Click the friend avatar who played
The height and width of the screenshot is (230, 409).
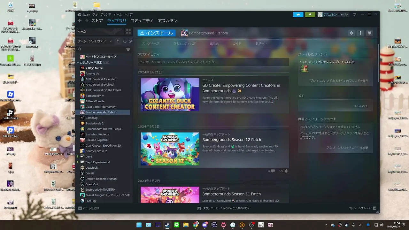(x=304, y=69)
